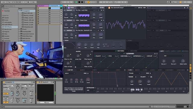Screen dimensions: 193x109
Task: Select the MIDI Effects category
Action: click(10, 27)
